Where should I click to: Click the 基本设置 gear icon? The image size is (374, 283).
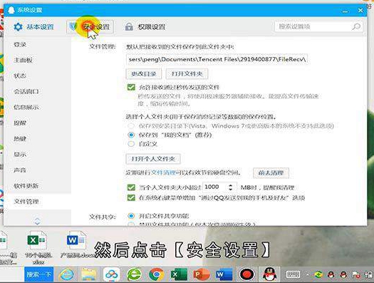(18, 26)
